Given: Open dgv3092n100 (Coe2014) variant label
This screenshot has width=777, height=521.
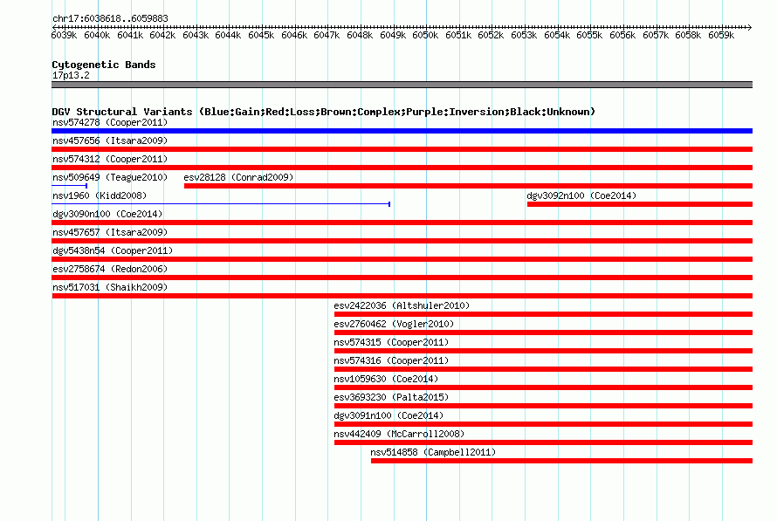Looking at the screenshot, I should pos(581,195).
